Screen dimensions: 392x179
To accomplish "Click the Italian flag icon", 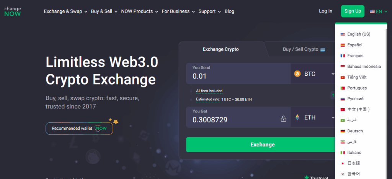I will coord(343,153).
